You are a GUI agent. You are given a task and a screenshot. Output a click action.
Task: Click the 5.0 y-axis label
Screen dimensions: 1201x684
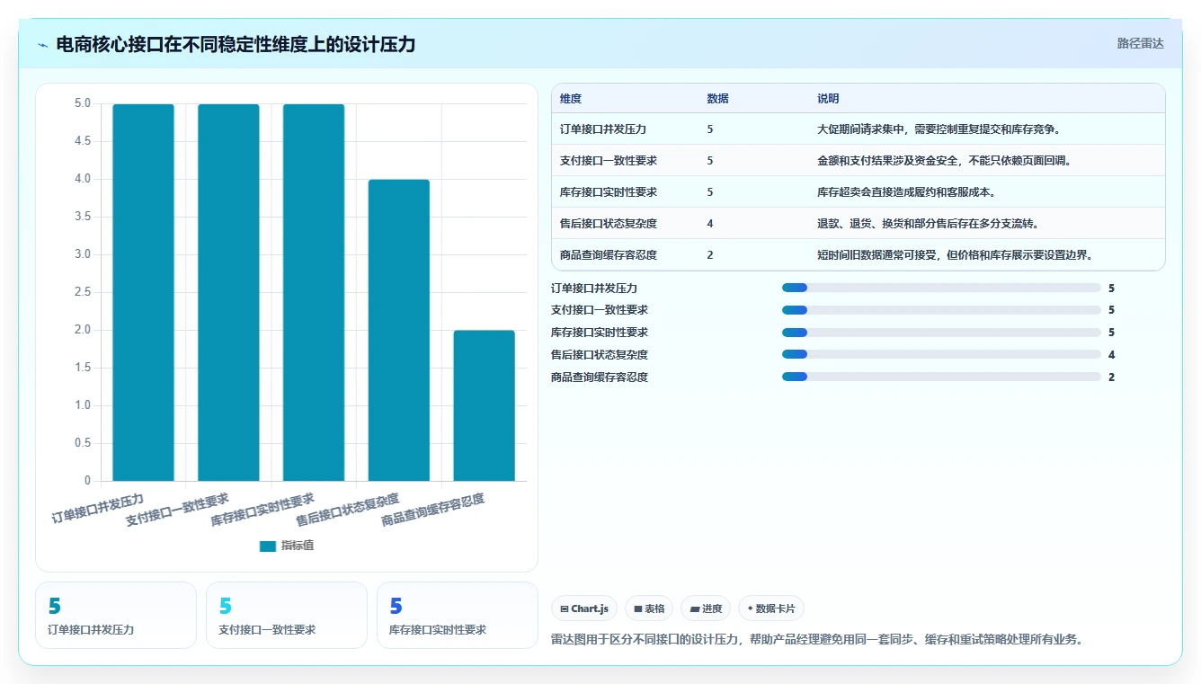click(83, 103)
